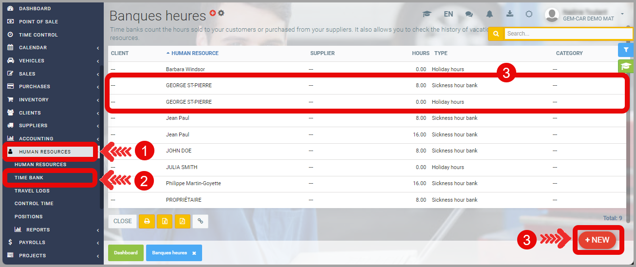
Task: Open the user account dropdown arrow
Action: 622,14
